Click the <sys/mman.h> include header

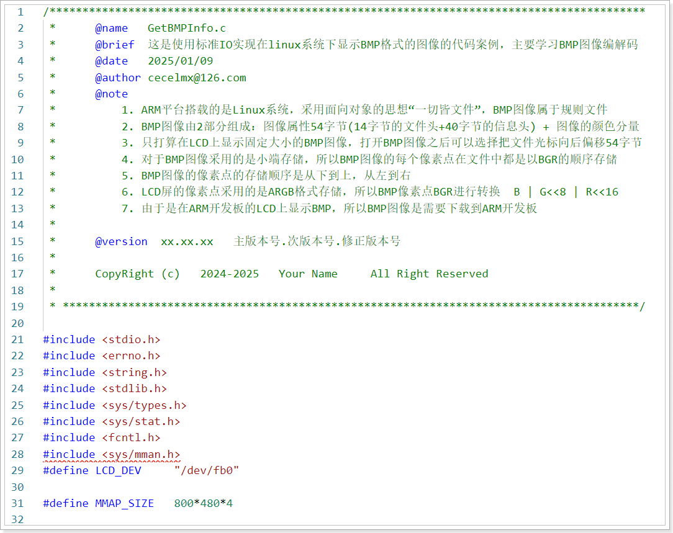(x=141, y=454)
